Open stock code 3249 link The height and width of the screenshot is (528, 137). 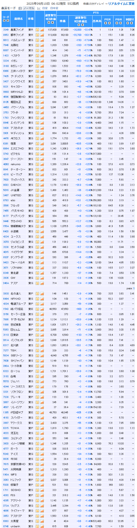pos(6,30)
